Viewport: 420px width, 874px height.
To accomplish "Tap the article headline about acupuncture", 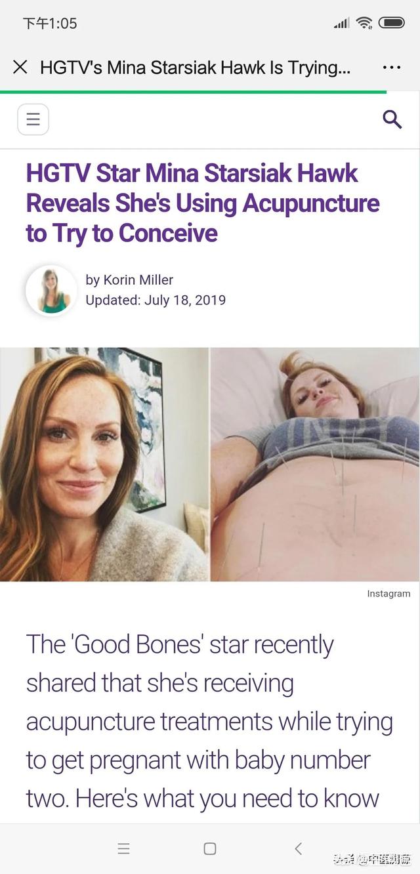I will pos(203,203).
